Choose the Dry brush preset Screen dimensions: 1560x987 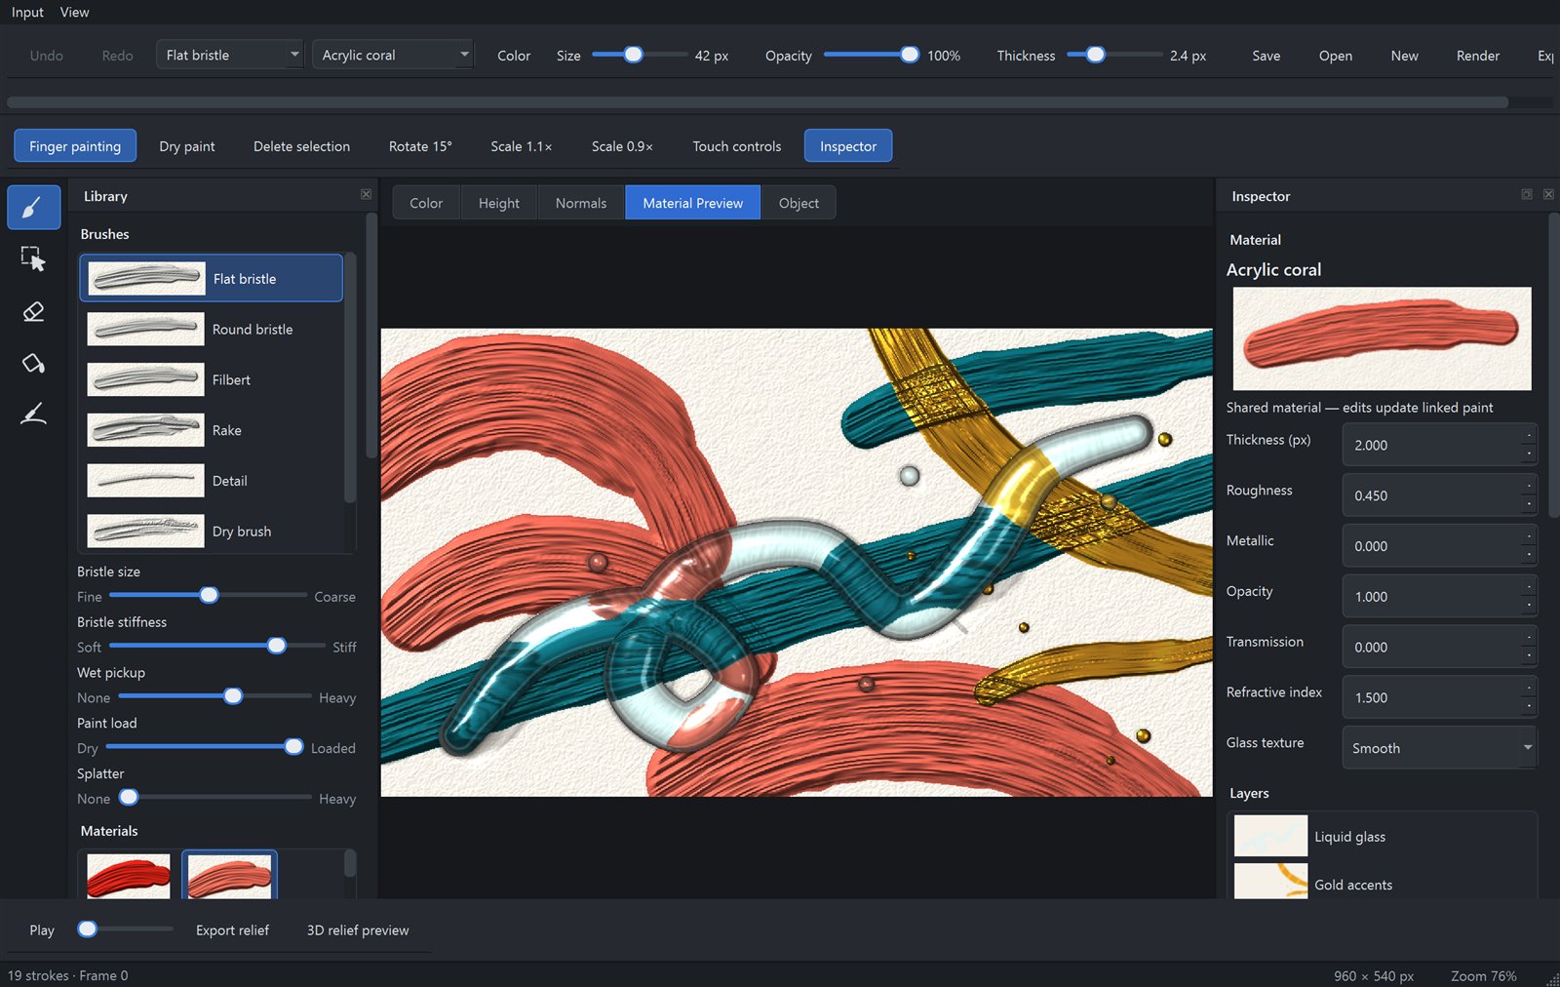[211, 532]
